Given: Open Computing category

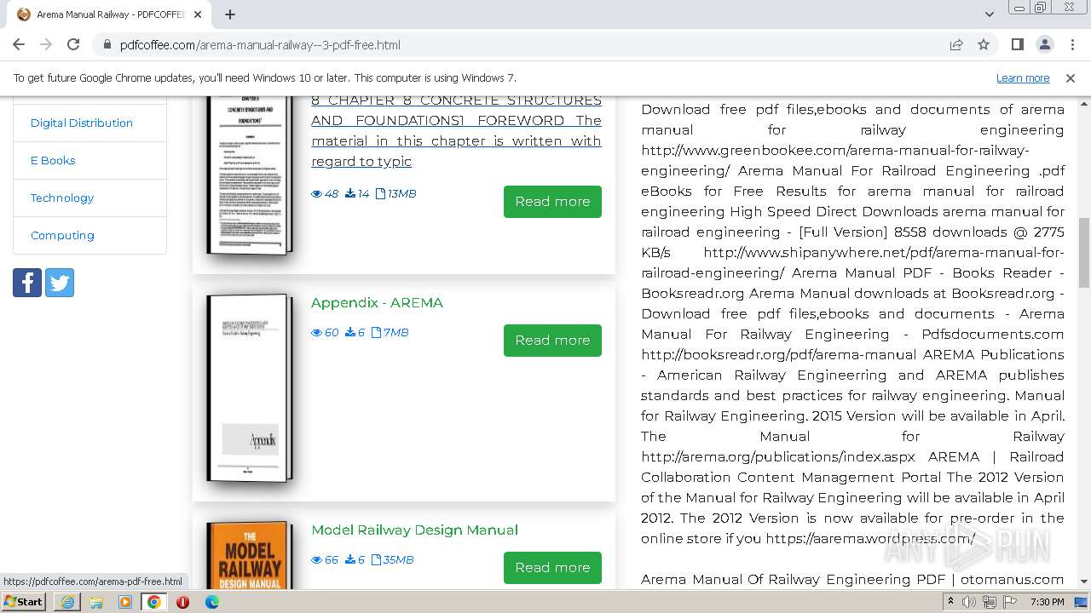Looking at the screenshot, I should (62, 235).
